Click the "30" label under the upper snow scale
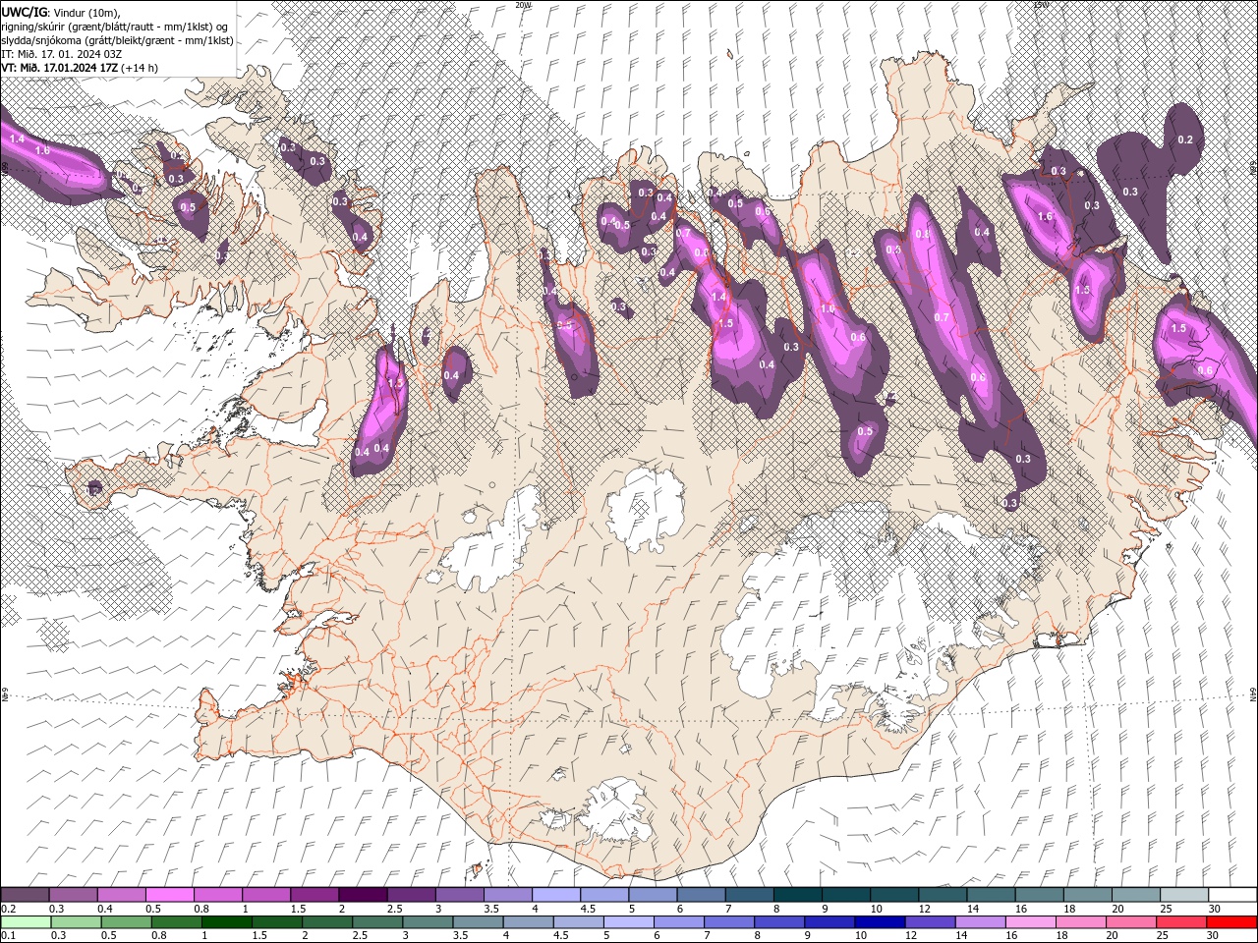Viewport: 1258px width, 943px height. click(x=1213, y=909)
